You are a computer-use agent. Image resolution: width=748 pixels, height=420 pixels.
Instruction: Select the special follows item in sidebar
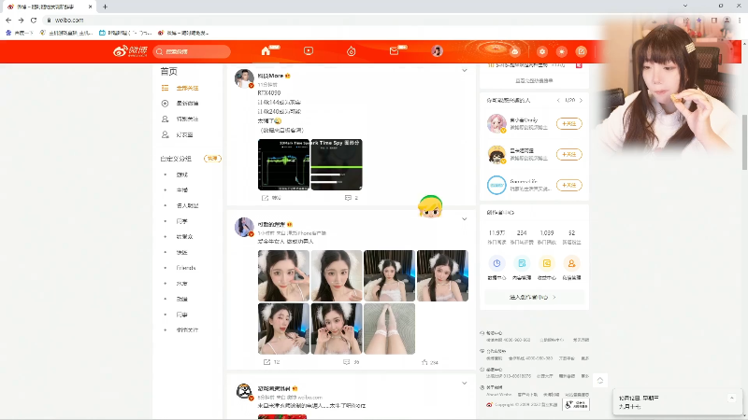tap(188, 119)
